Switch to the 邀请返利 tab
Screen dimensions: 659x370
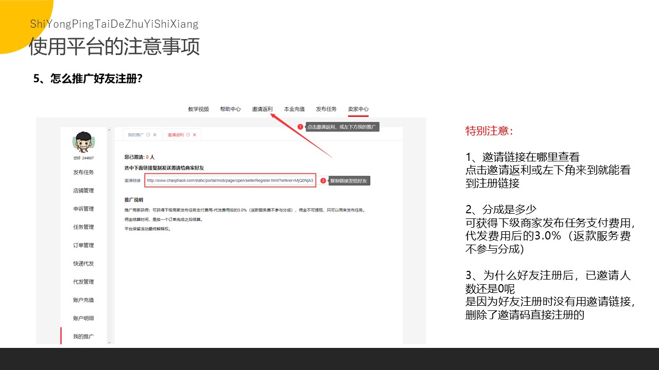click(176, 135)
